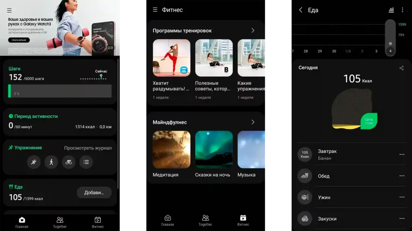The height and width of the screenshot is (231, 412).
Task: Switch to Главная tab on home screen
Action: pos(22,223)
